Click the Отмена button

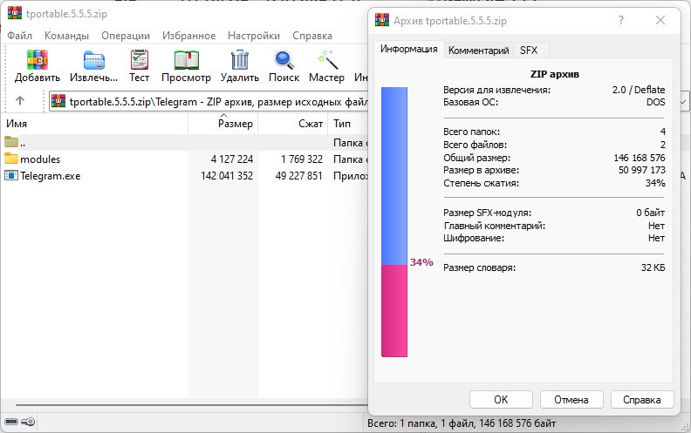[x=571, y=400]
